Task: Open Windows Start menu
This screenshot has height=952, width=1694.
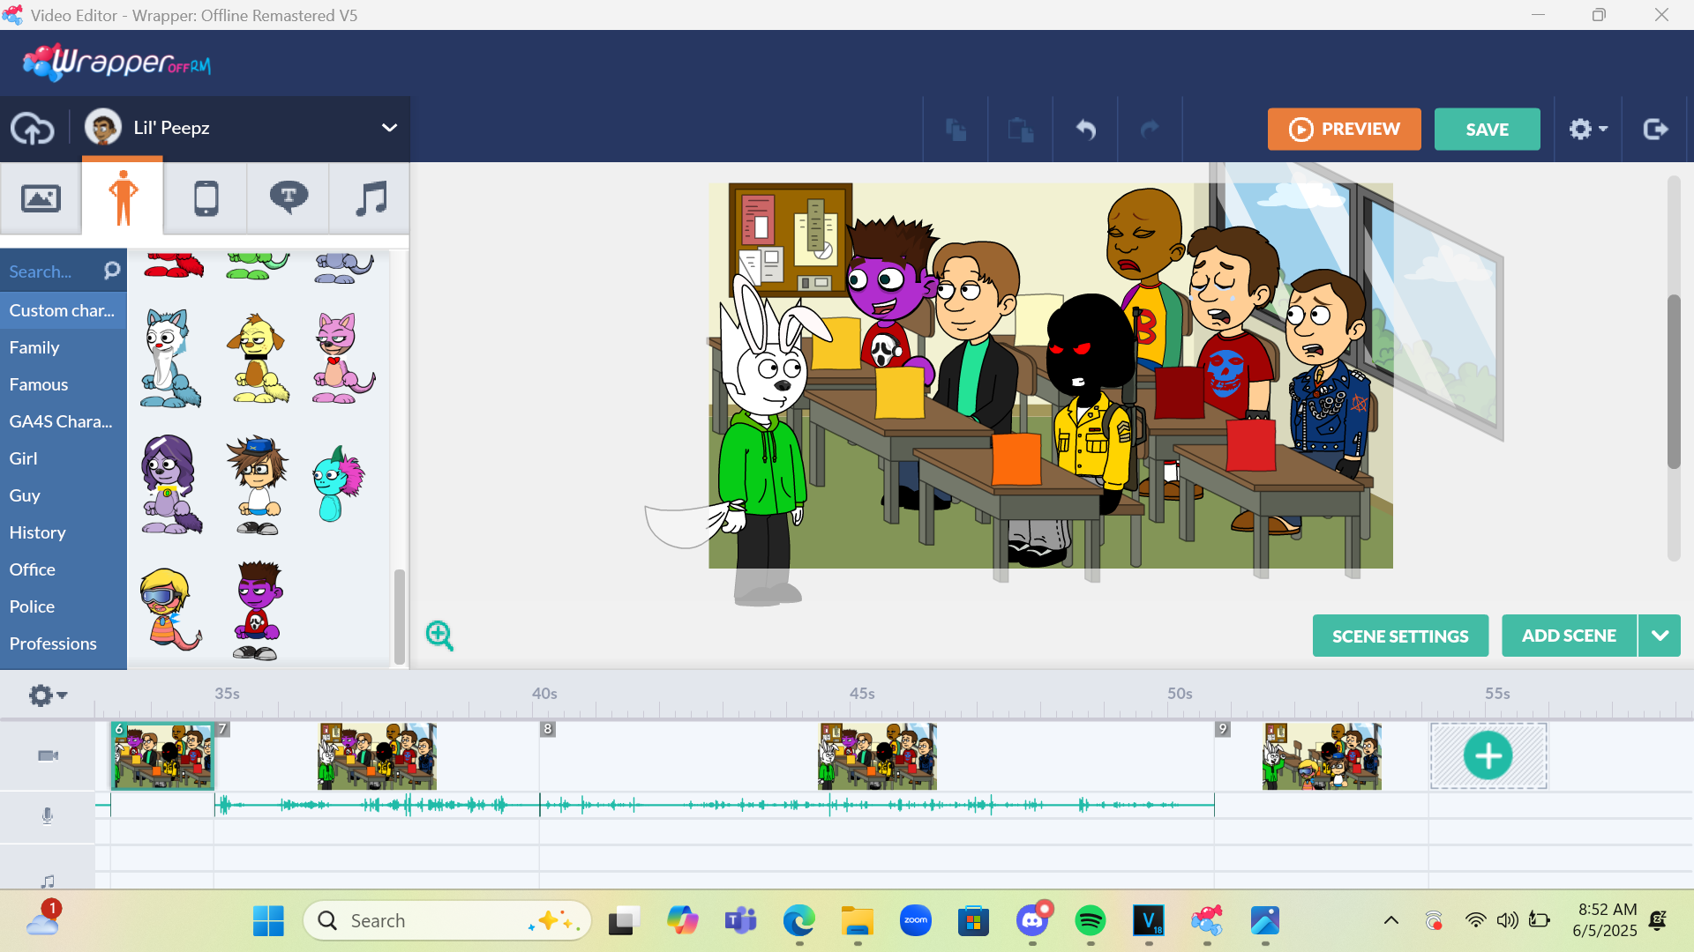Action: point(268,921)
